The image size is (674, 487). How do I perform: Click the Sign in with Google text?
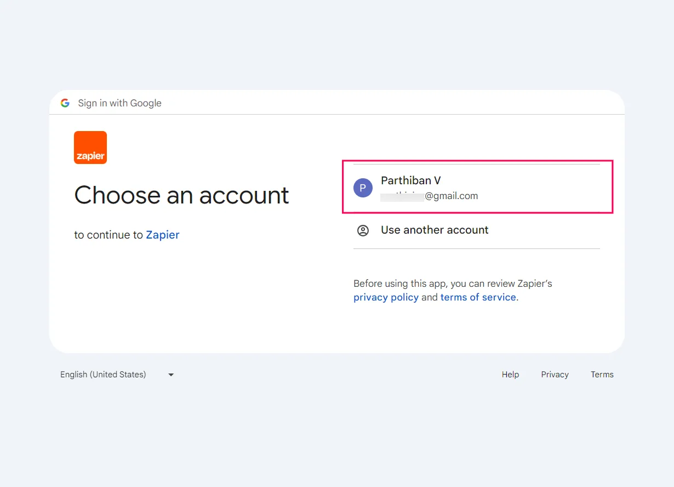point(119,103)
